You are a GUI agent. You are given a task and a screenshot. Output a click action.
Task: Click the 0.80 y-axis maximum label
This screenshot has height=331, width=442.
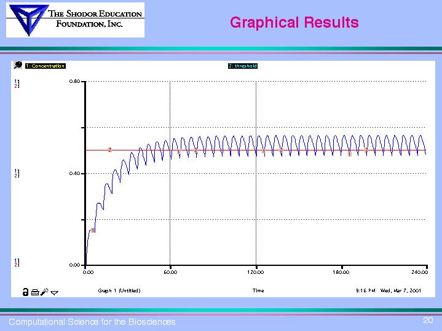(x=74, y=81)
